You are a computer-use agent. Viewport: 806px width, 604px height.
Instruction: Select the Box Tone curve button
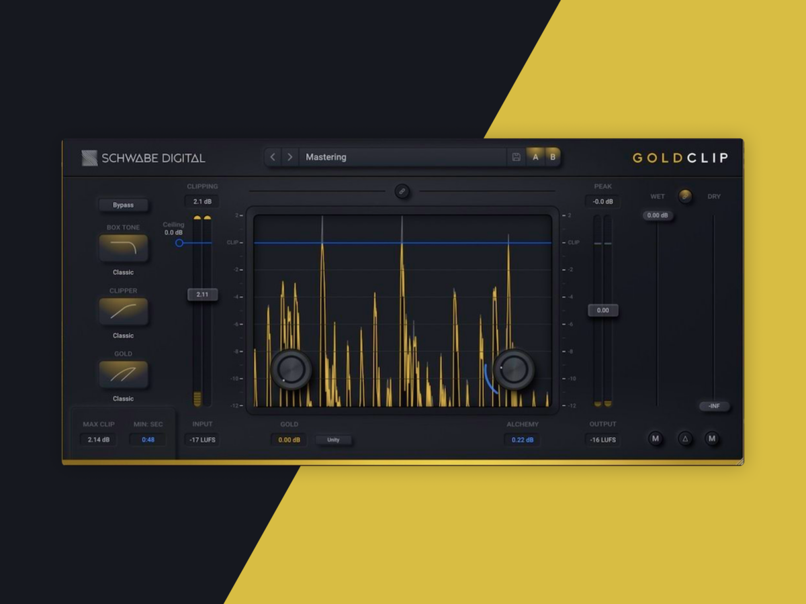coord(124,248)
